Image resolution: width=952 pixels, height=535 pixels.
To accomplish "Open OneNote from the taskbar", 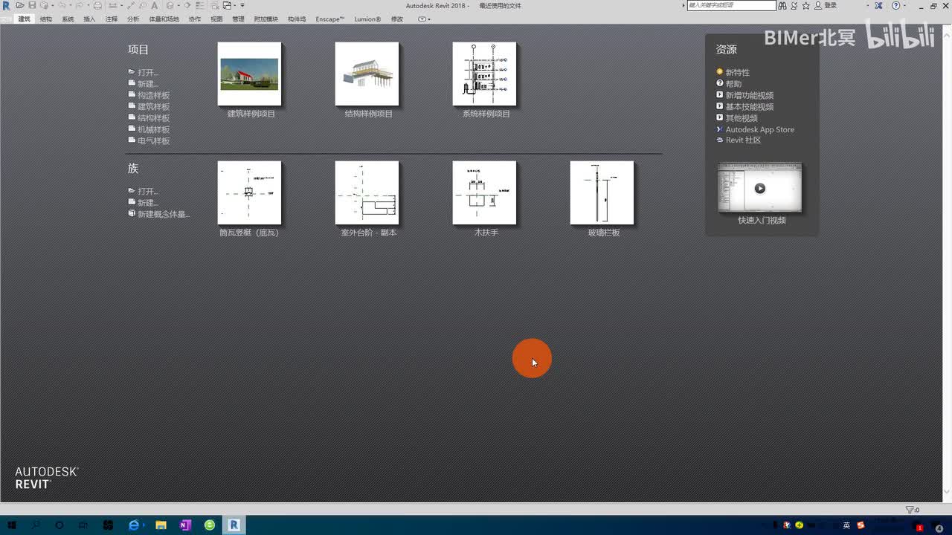I will pos(185,525).
